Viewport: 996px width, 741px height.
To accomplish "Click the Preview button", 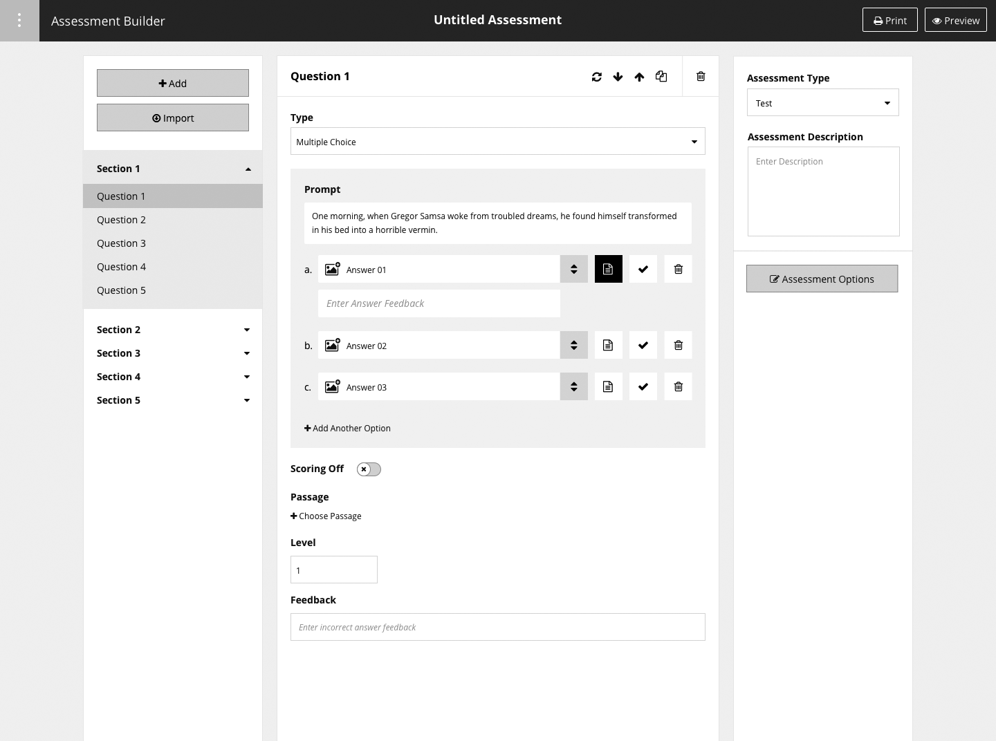I will [x=955, y=20].
